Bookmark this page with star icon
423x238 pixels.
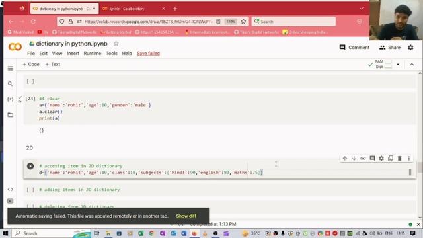[x=243, y=22]
